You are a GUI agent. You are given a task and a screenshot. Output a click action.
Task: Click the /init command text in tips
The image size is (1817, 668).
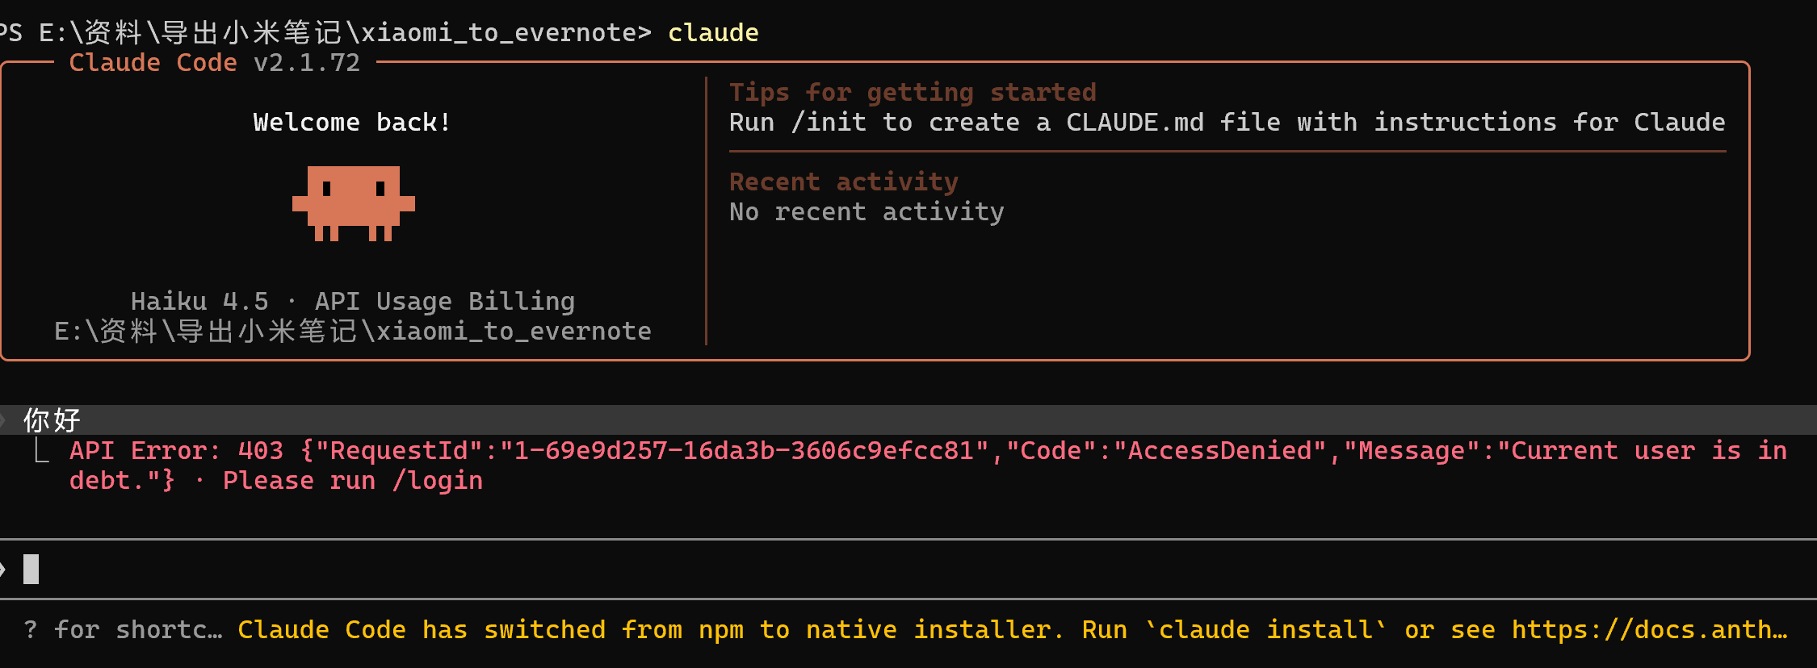point(828,123)
